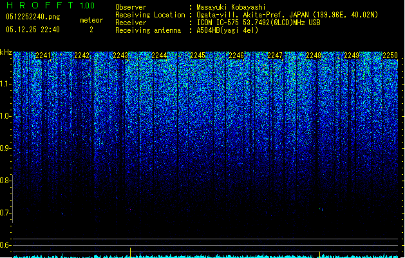Screen dimensions: 405x258
Task: Click the name Masayuki Kobayashi
Action: [231, 7]
